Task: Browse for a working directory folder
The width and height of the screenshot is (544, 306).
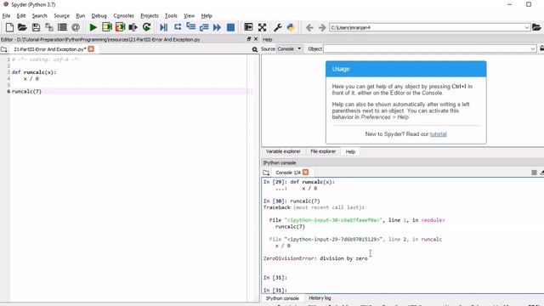Action: point(536,27)
